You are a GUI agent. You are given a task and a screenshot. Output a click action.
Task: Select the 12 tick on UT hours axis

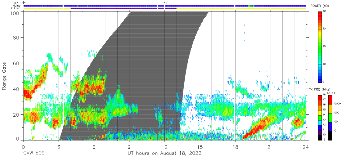165,147
